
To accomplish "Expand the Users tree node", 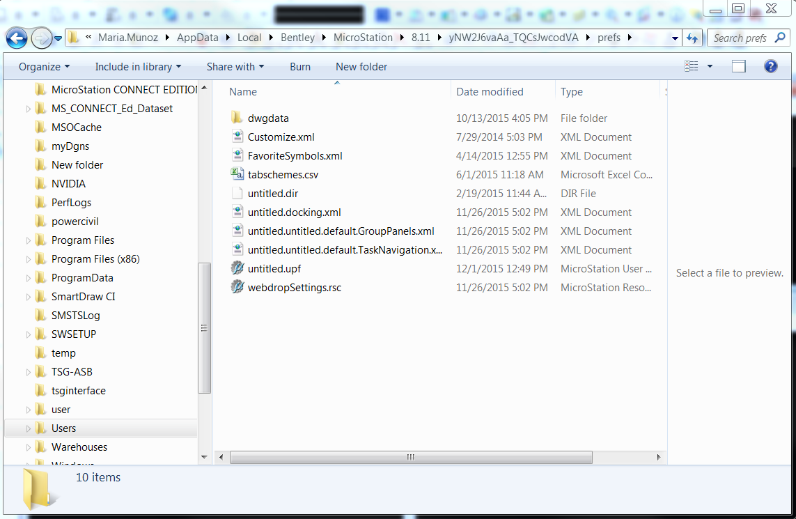I will [x=29, y=428].
